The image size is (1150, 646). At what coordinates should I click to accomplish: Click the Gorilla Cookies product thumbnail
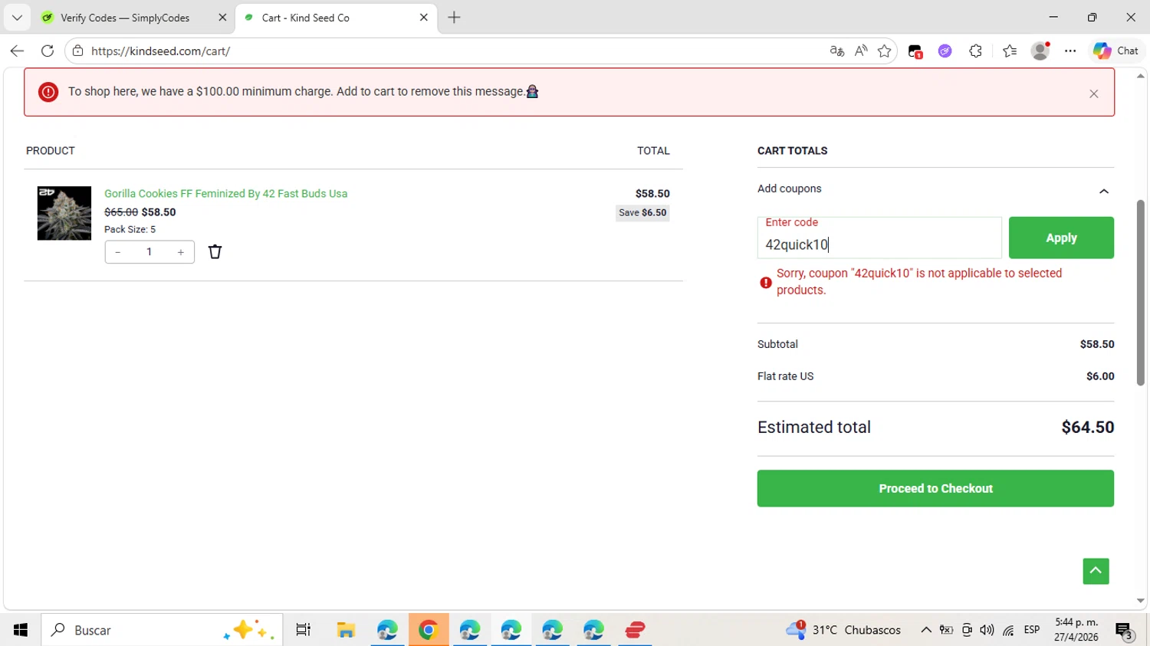click(x=64, y=213)
